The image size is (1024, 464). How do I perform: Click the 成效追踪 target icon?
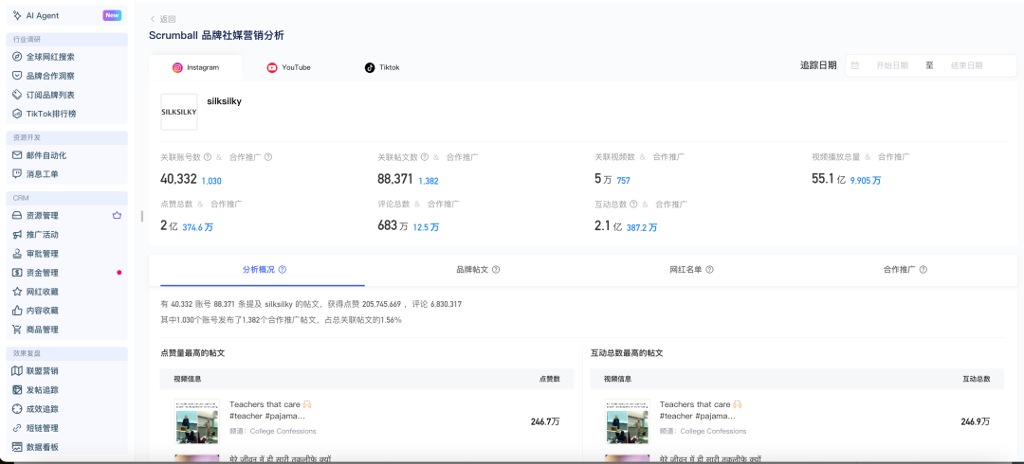[x=18, y=409]
